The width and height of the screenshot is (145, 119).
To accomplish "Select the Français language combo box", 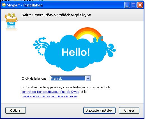I will coord(70,78).
